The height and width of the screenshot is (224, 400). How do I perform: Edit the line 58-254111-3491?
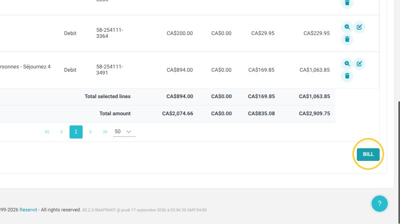click(x=359, y=64)
